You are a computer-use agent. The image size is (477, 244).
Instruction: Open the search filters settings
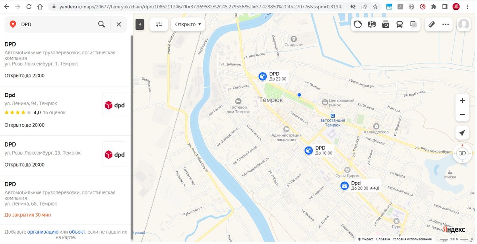click(159, 24)
